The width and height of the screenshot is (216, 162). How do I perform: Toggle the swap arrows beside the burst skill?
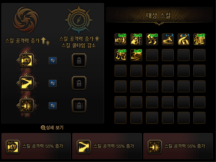point(53,105)
